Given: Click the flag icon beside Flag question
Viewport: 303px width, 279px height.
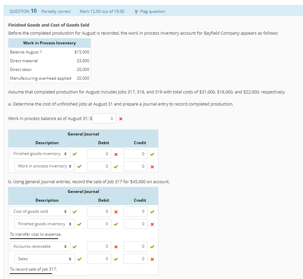Looking at the screenshot, I should click(136, 11).
